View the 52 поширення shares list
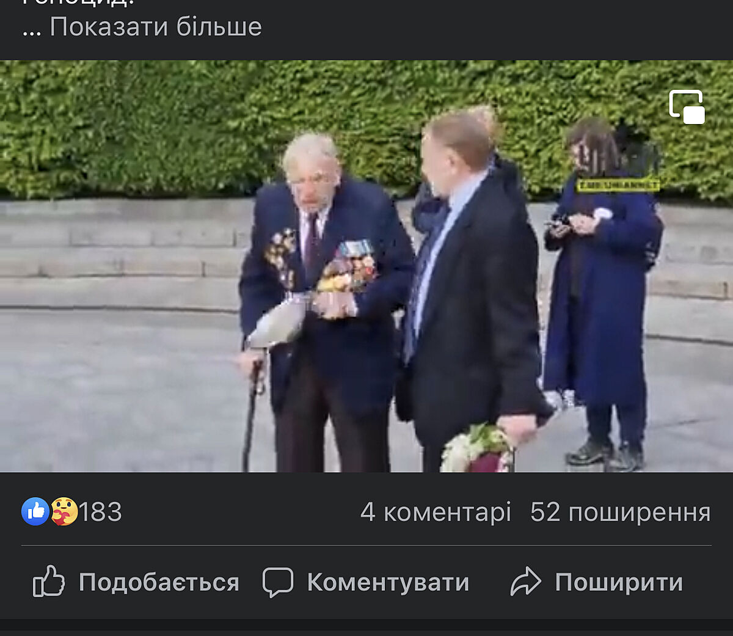The image size is (733, 636). [620, 512]
